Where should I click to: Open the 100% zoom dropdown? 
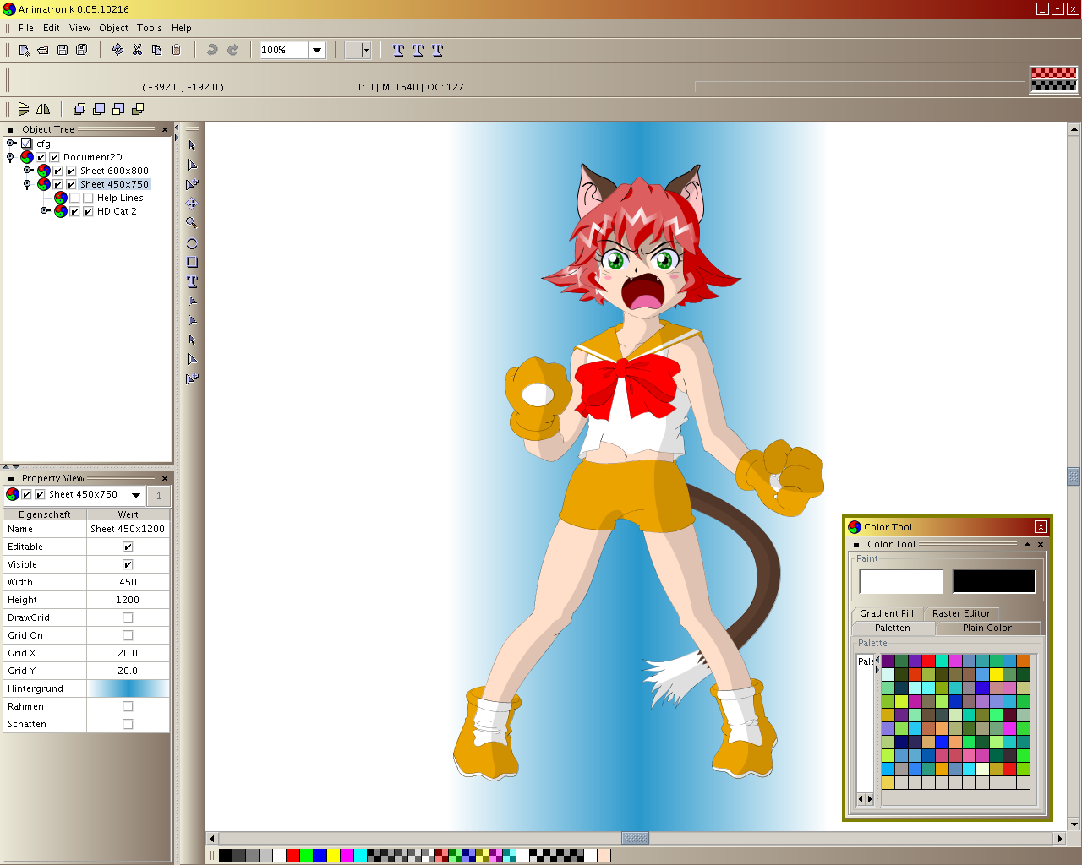click(x=317, y=50)
